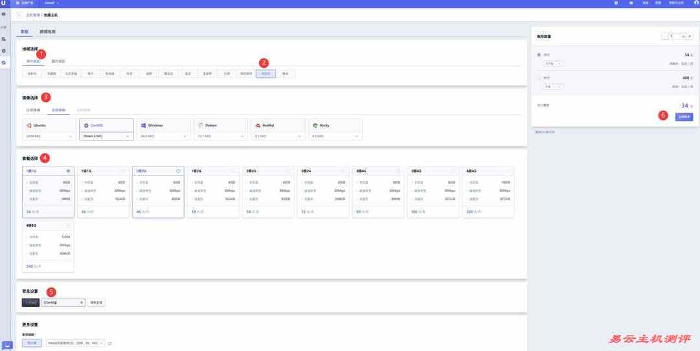Open the chat widget at bottom-left
The height and width of the screenshot is (351, 700).
tap(8, 345)
